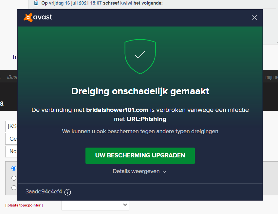Click threat ID text 3aade94c4ef4
This screenshot has height=214, width=278.
[x=44, y=191]
